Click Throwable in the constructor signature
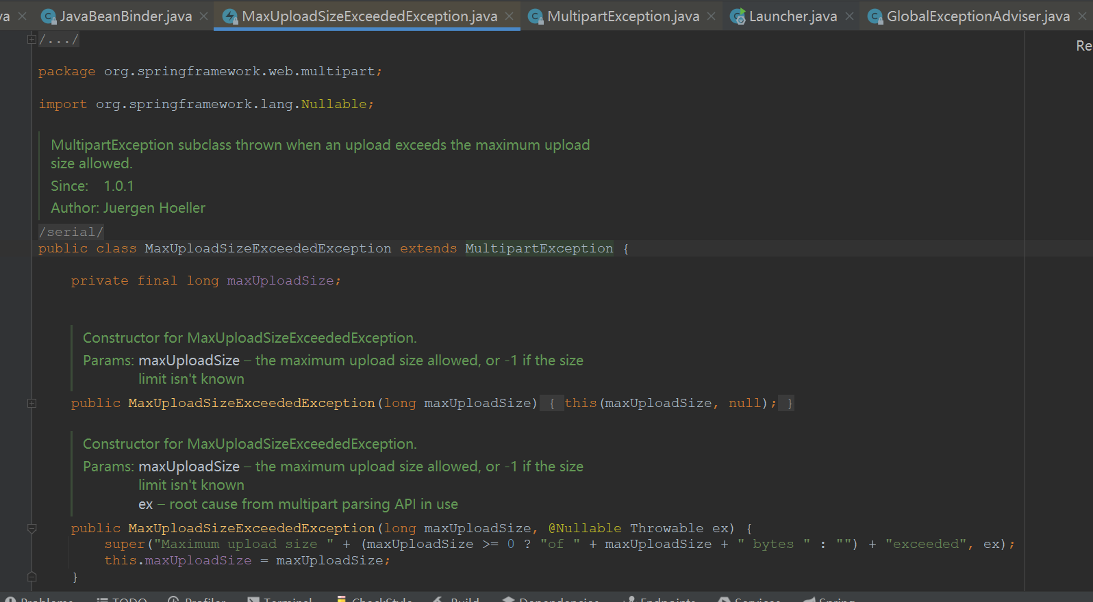 click(666, 528)
